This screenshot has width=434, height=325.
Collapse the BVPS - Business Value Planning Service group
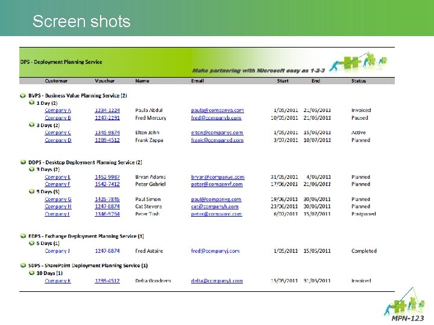tap(23, 96)
